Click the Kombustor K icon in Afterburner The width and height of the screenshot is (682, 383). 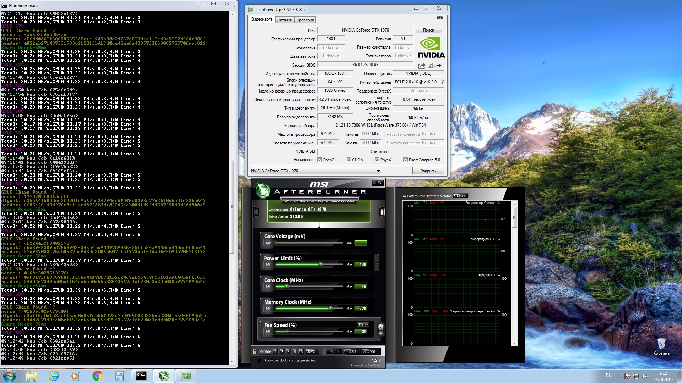tap(256, 212)
